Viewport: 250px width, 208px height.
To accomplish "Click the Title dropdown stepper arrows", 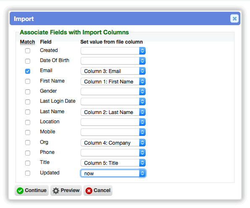I will pyautogui.click(x=142, y=163).
